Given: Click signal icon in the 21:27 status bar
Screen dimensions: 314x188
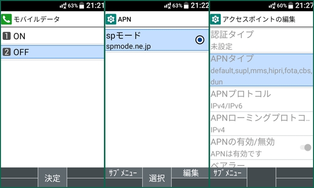Looking at the screenshot, I should pos(272,6).
